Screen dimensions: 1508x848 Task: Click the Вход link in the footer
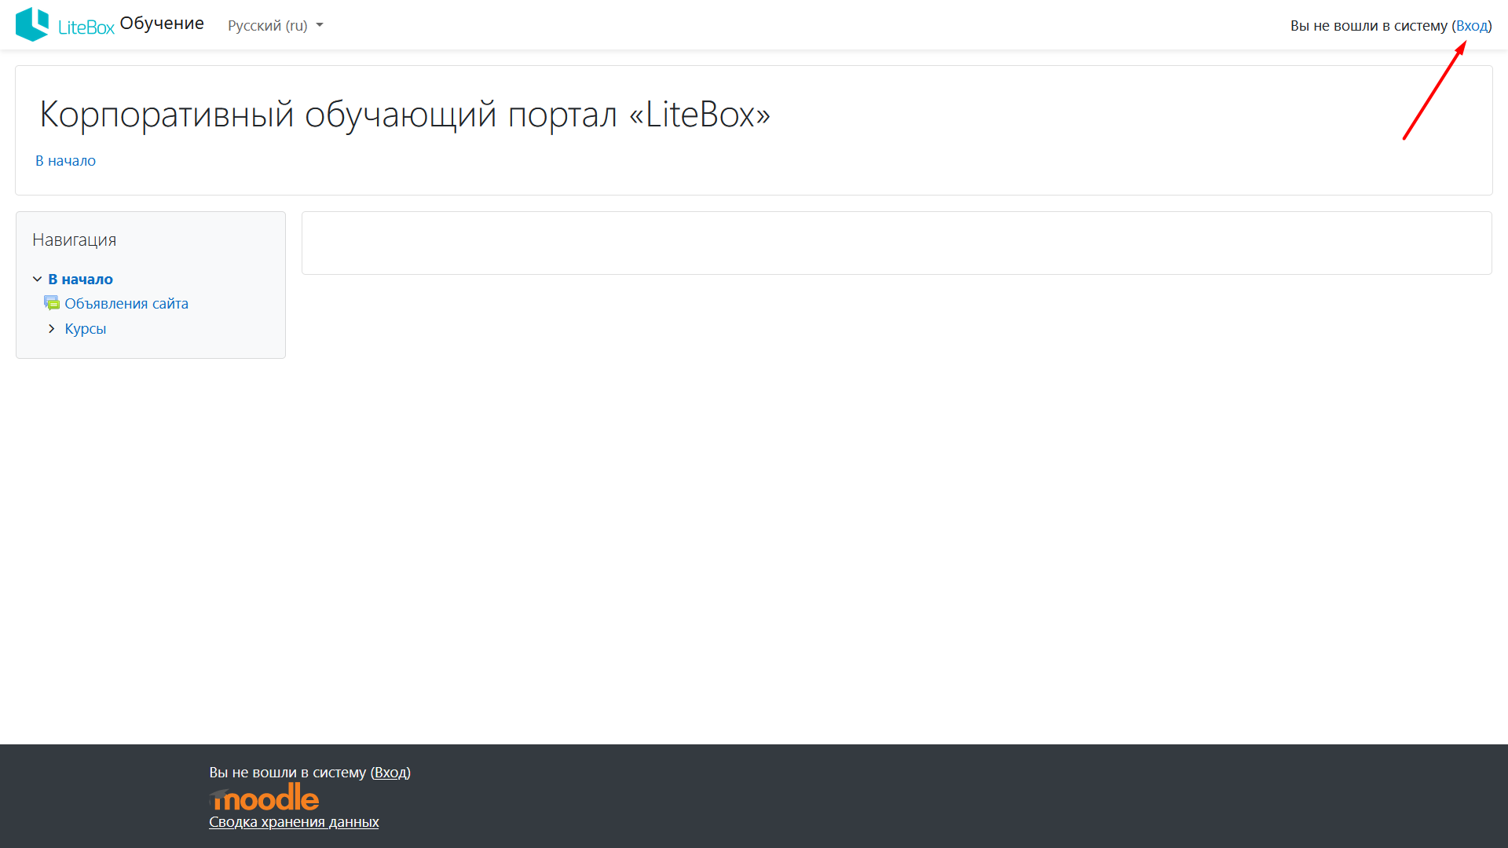390,773
